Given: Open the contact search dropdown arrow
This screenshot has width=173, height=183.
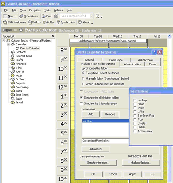Looking at the screenshot, I should [91, 16].
